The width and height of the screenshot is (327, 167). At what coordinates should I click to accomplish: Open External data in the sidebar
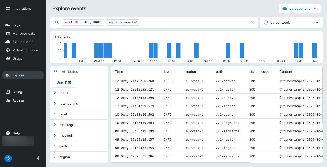click(23, 42)
